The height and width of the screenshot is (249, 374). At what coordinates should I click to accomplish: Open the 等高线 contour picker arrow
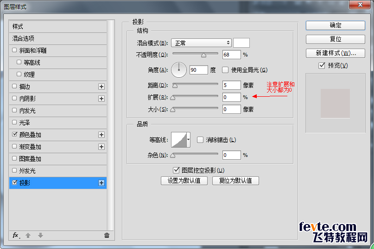tap(189, 140)
